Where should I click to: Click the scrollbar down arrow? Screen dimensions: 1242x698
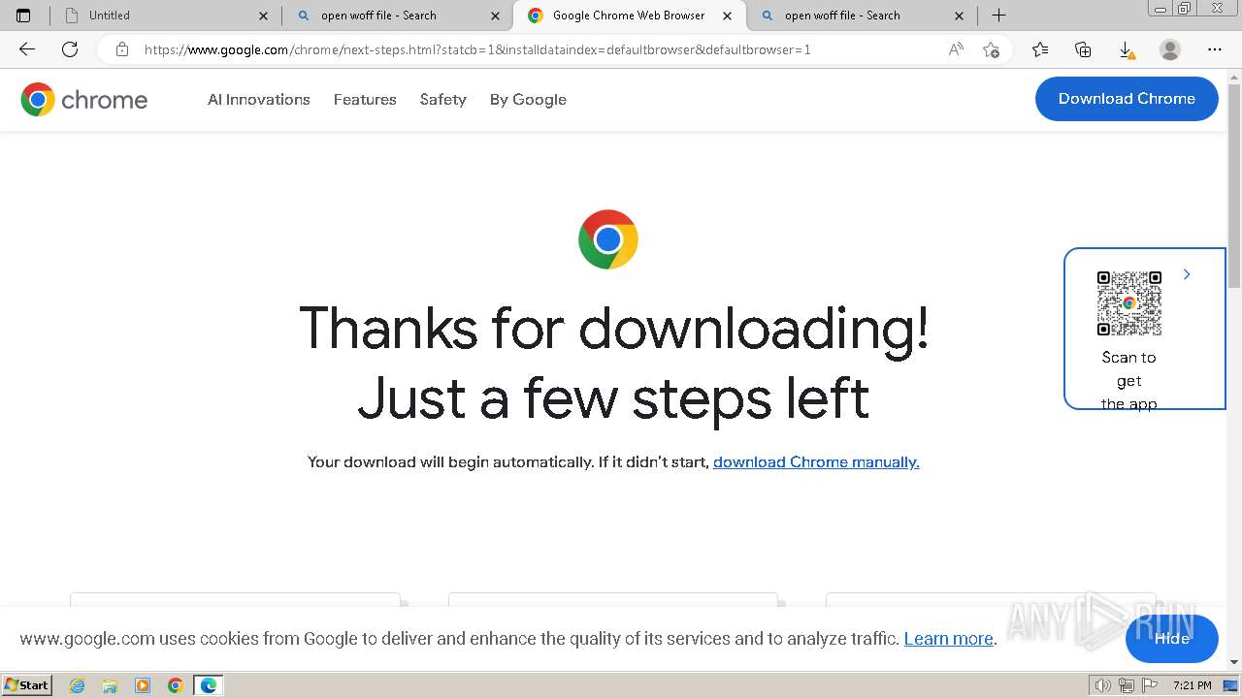coord(1234,662)
